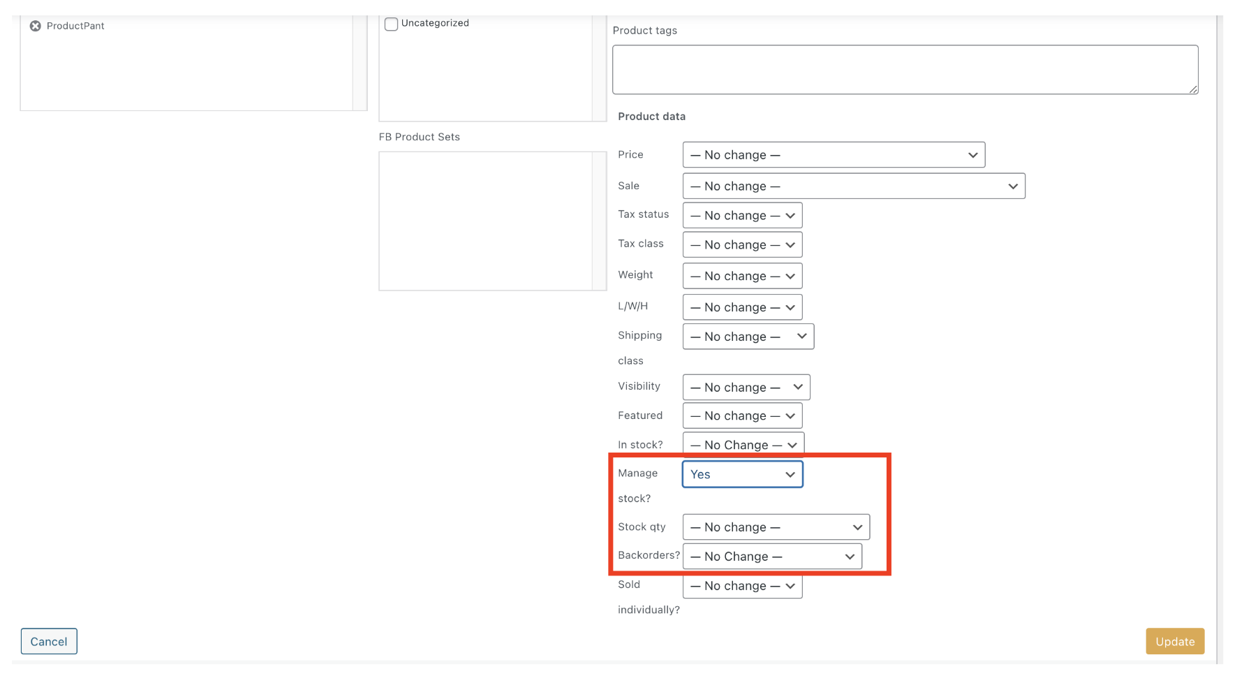Viewport: 1244px width, 683px height.
Task: Open the Manage stock? dropdown showing Yes
Action: coord(742,475)
